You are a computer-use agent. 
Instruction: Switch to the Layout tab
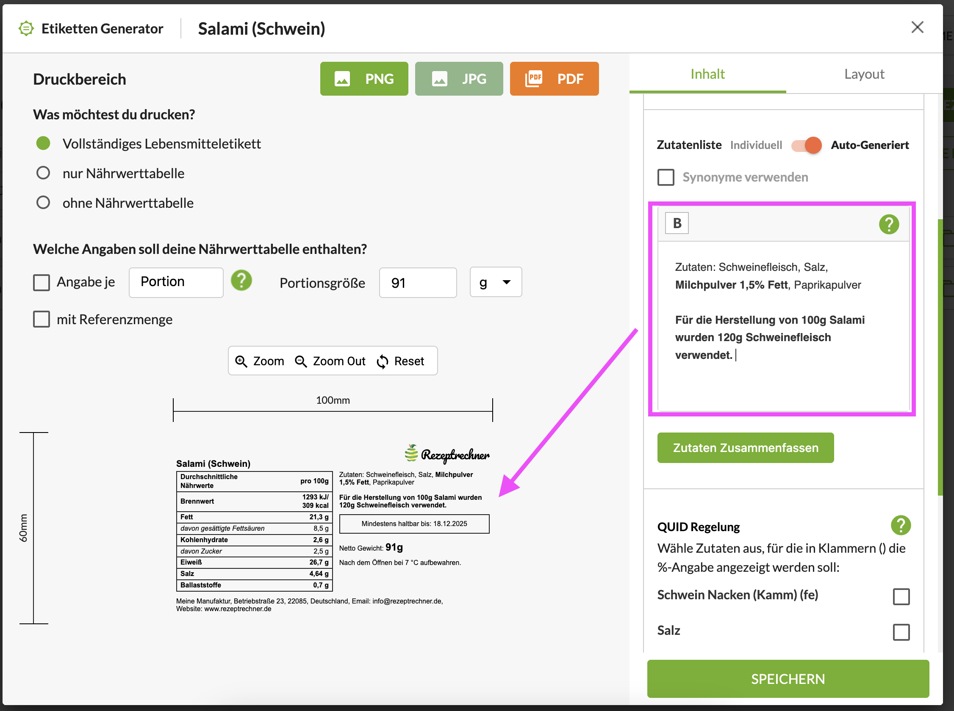[x=864, y=74]
